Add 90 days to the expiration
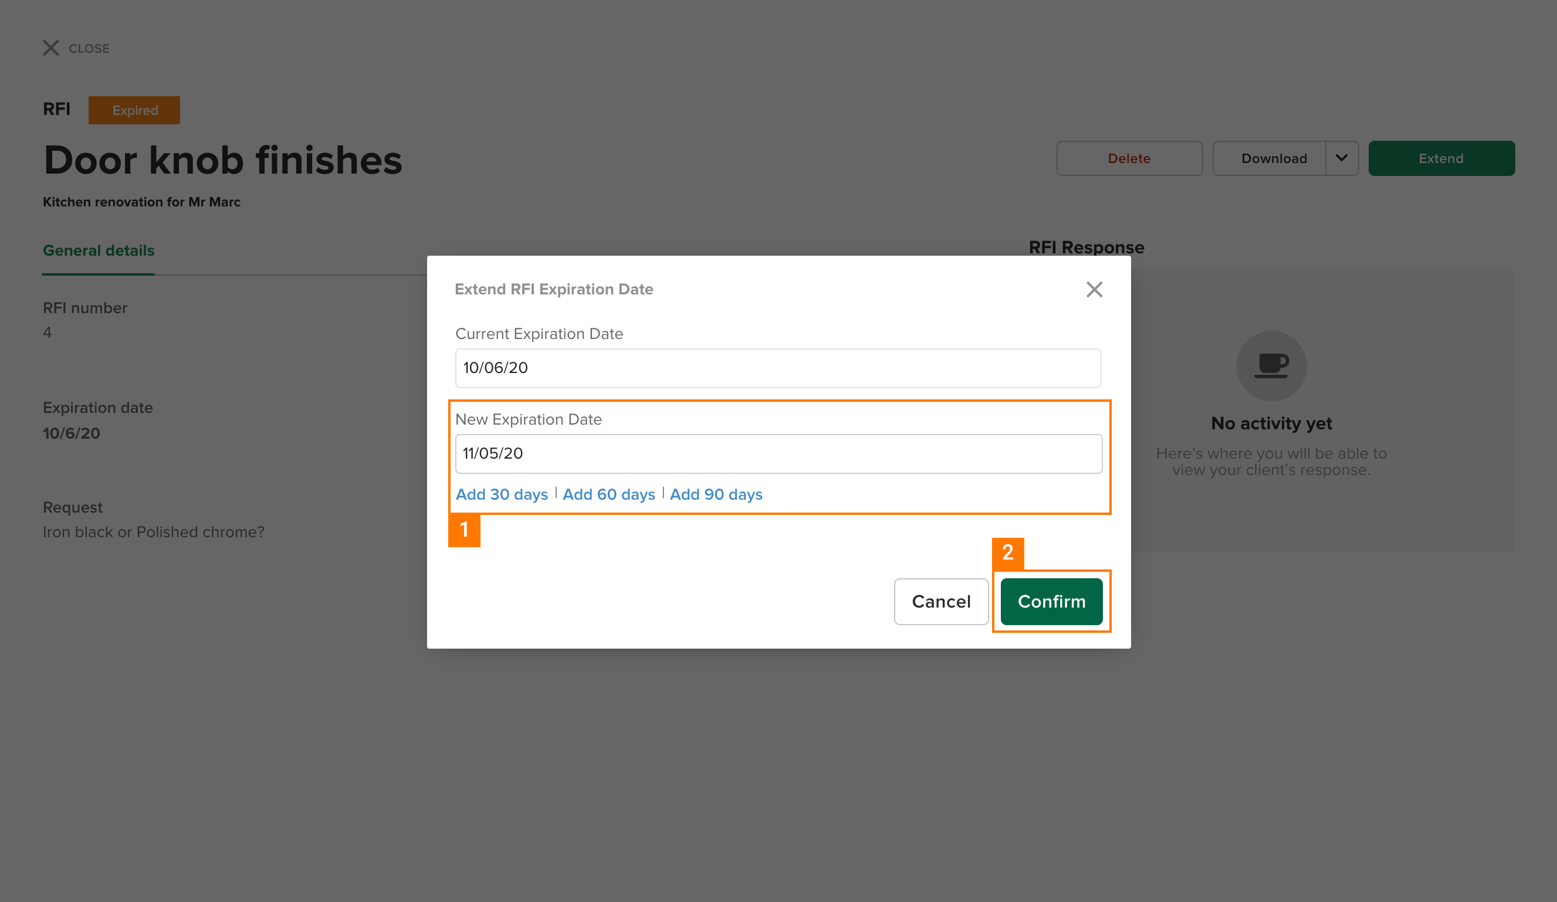This screenshot has width=1557, height=902. 716,494
